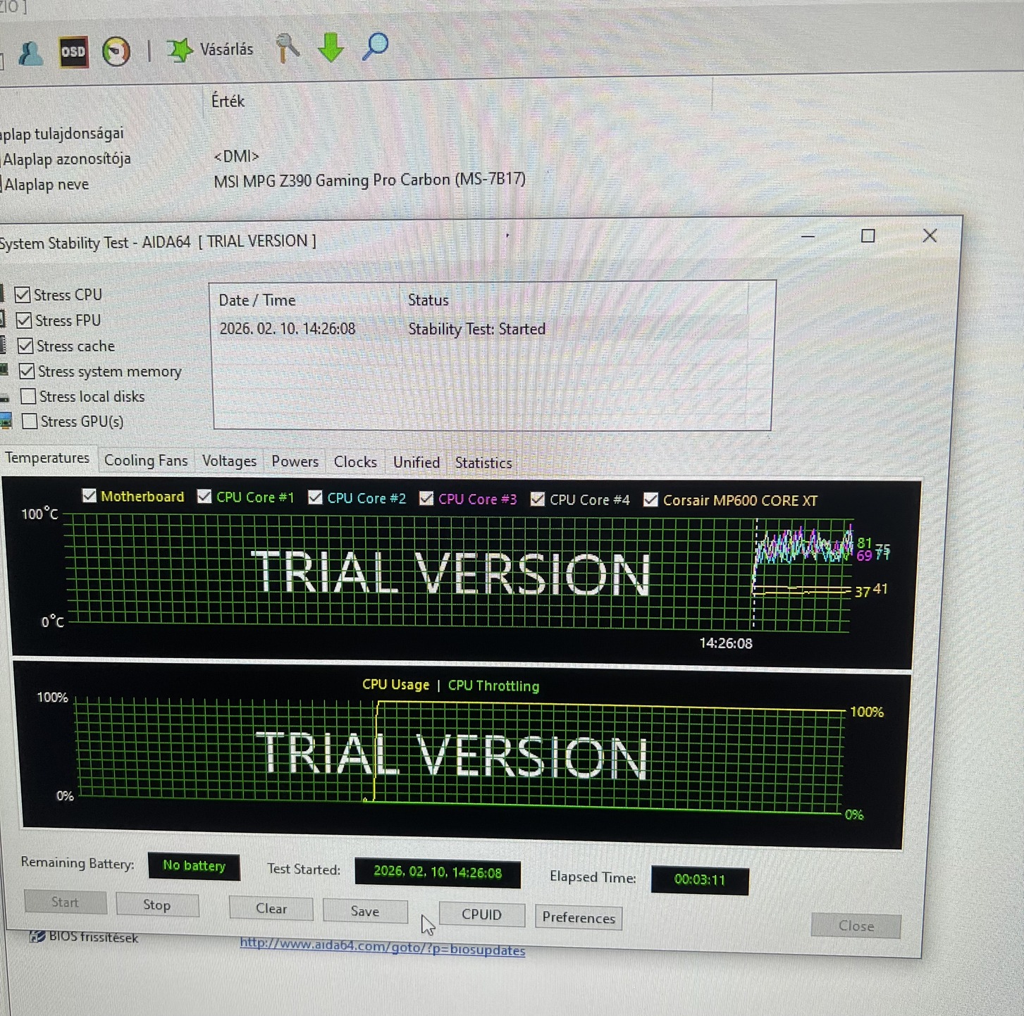The height and width of the screenshot is (1016, 1024).
Task: Select the Temperatures tab
Action: pyautogui.click(x=47, y=458)
